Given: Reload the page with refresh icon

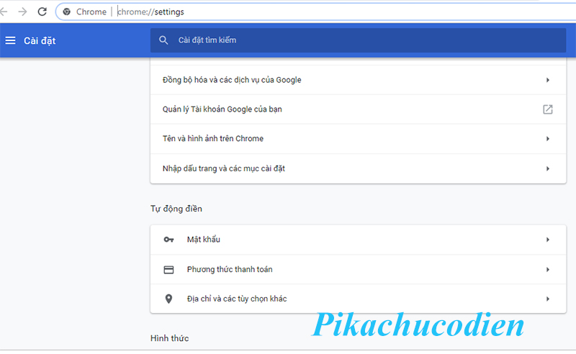Looking at the screenshot, I should point(42,12).
